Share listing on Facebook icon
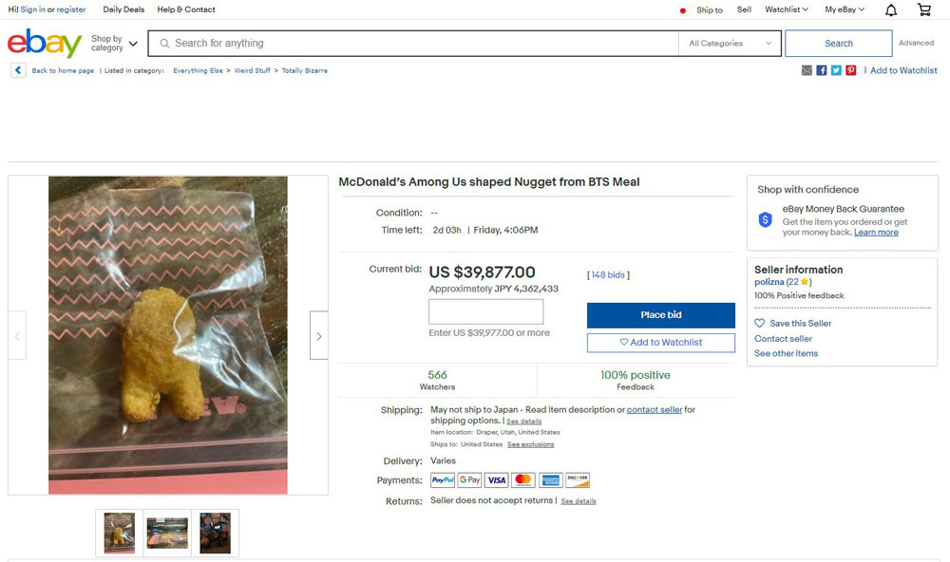The image size is (950, 562). [822, 70]
